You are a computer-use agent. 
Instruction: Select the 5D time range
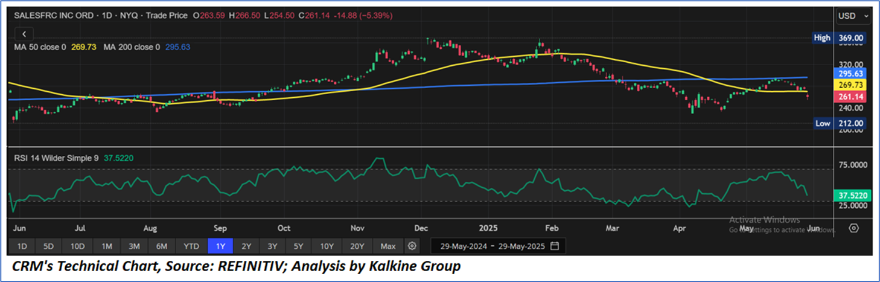coord(49,246)
